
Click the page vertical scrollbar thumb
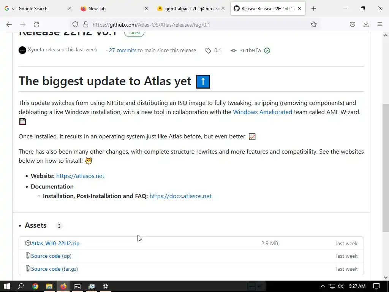[x=386, y=168]
